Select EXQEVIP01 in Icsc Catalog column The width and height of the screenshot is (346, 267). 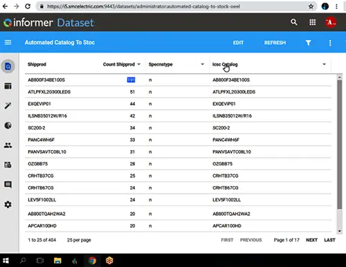(224, 104)
